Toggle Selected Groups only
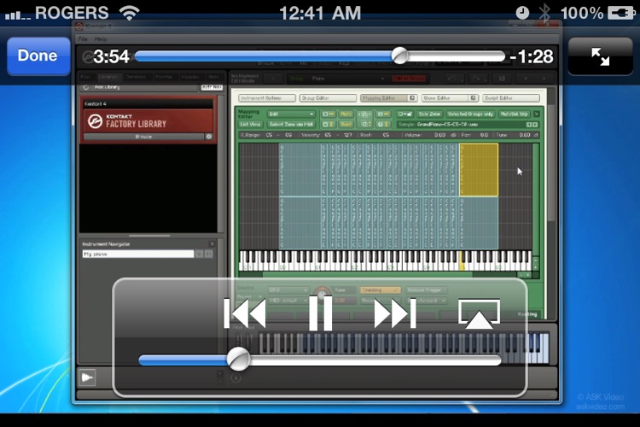 pos(470,114)
